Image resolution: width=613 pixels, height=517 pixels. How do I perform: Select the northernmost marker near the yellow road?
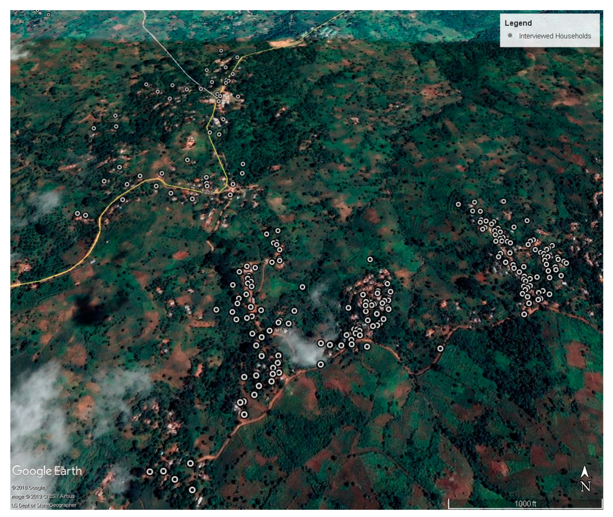221,51
